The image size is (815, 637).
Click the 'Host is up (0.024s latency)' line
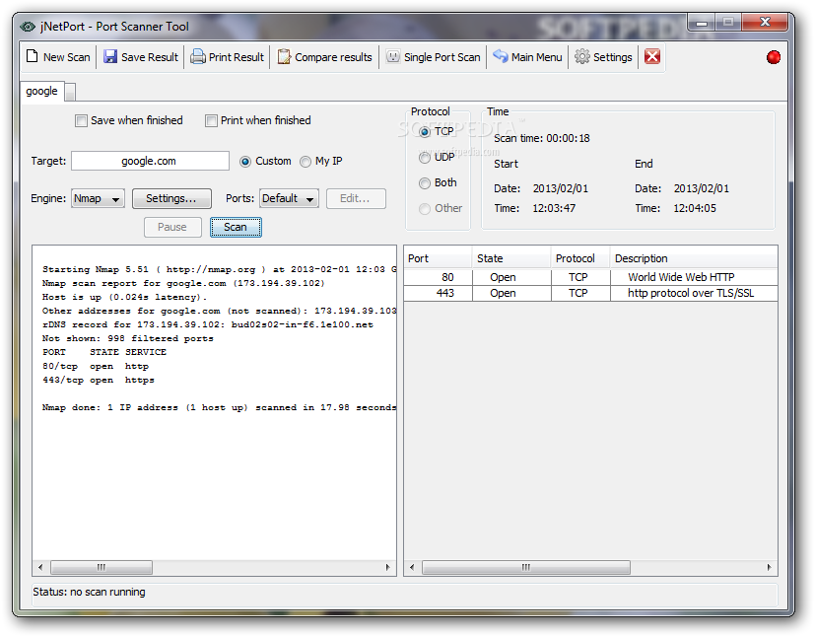pos(125,298)
